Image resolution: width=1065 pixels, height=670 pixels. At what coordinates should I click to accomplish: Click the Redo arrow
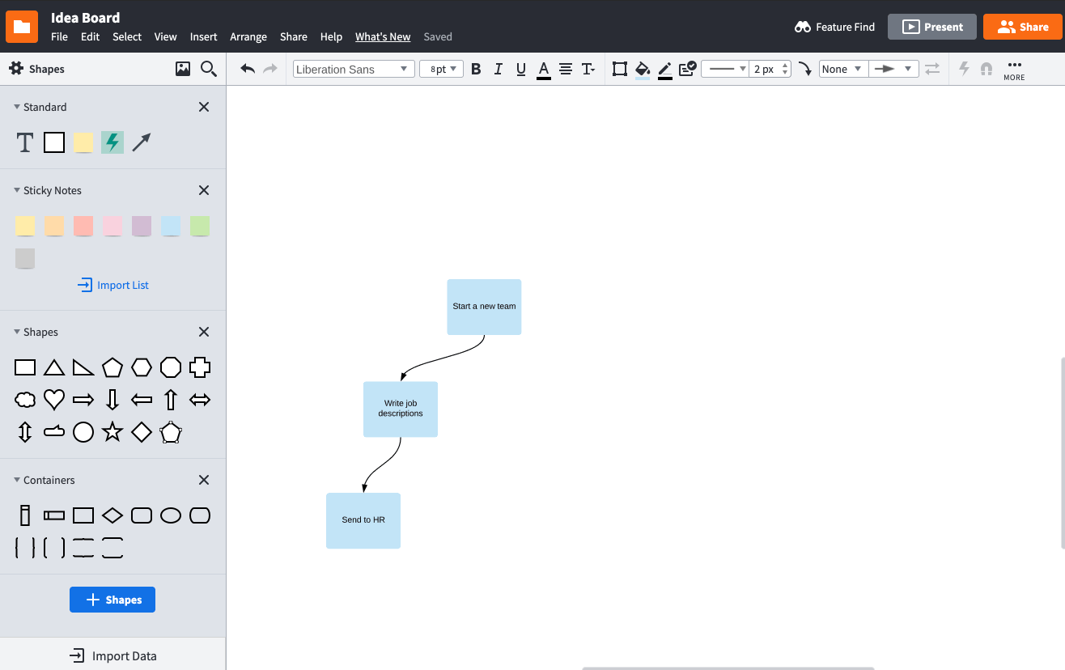270,69
